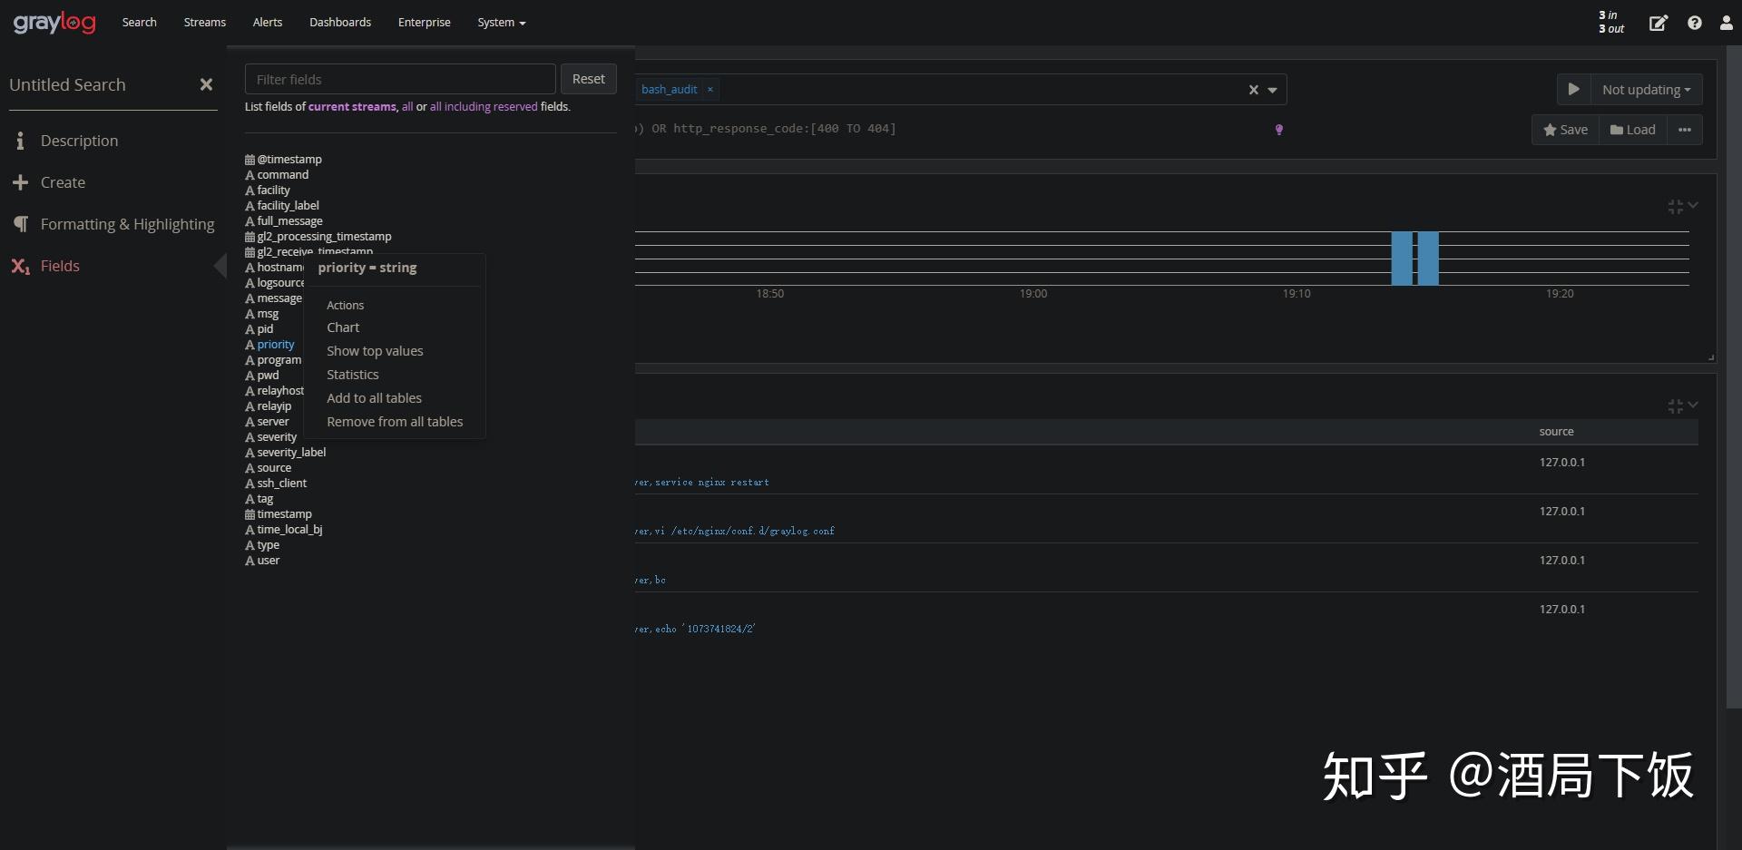Select the facility_label field
The image size is (1742, 850).
pos(288,206)
